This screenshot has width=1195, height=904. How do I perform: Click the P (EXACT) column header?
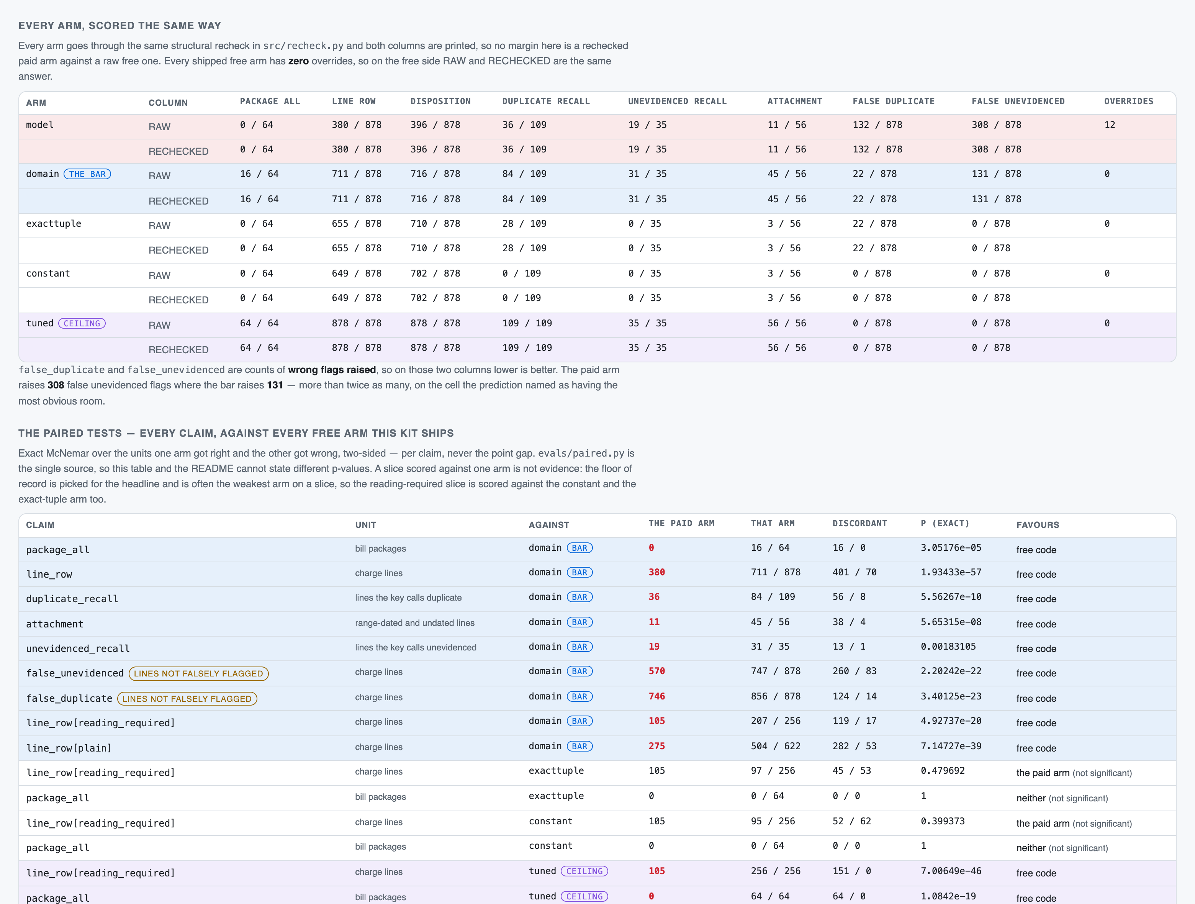point(945,523)
